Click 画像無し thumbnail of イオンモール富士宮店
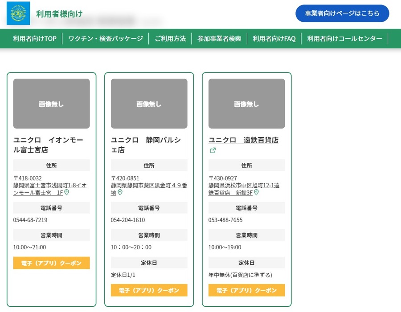The width and height of the screenshot is (401, 312). [51, 104]
